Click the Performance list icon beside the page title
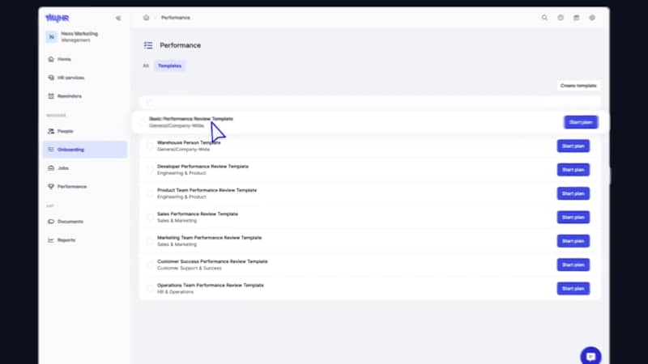The width and height of the screenshot is (648, 364). point(148,45)
